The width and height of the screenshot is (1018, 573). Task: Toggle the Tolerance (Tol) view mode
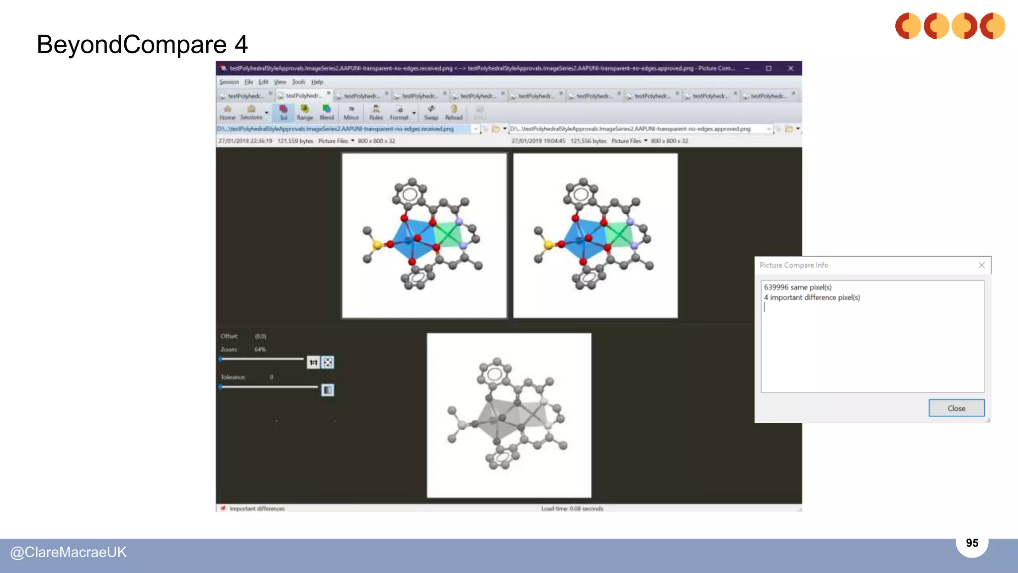(283, 112)
